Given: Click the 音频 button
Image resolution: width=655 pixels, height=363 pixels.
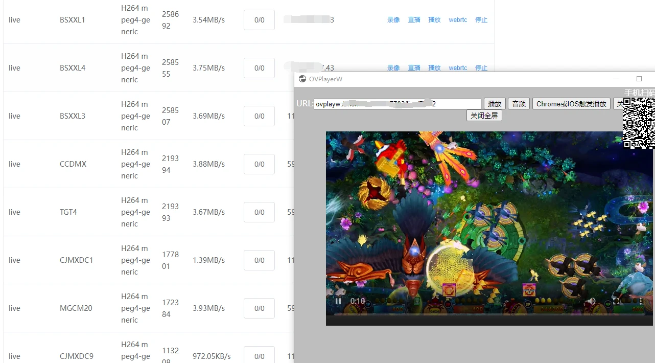Looking at the screenshot, I should point(519,104).
